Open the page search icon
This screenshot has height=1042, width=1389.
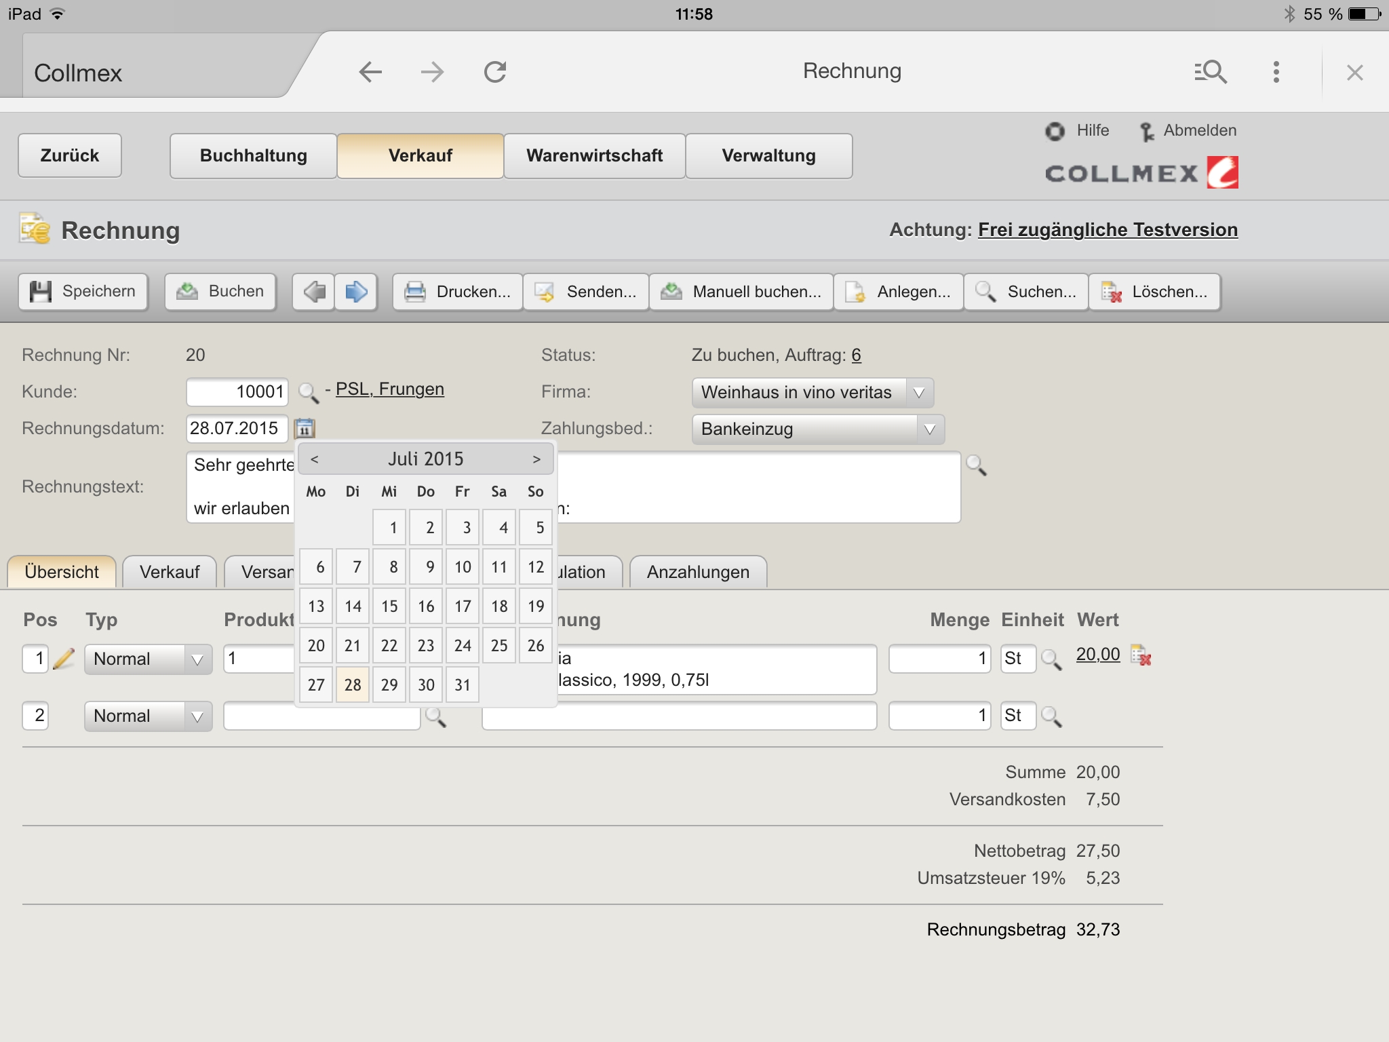1211,72
